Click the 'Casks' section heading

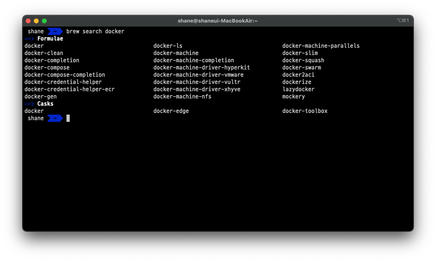click(x=45, y=104)
